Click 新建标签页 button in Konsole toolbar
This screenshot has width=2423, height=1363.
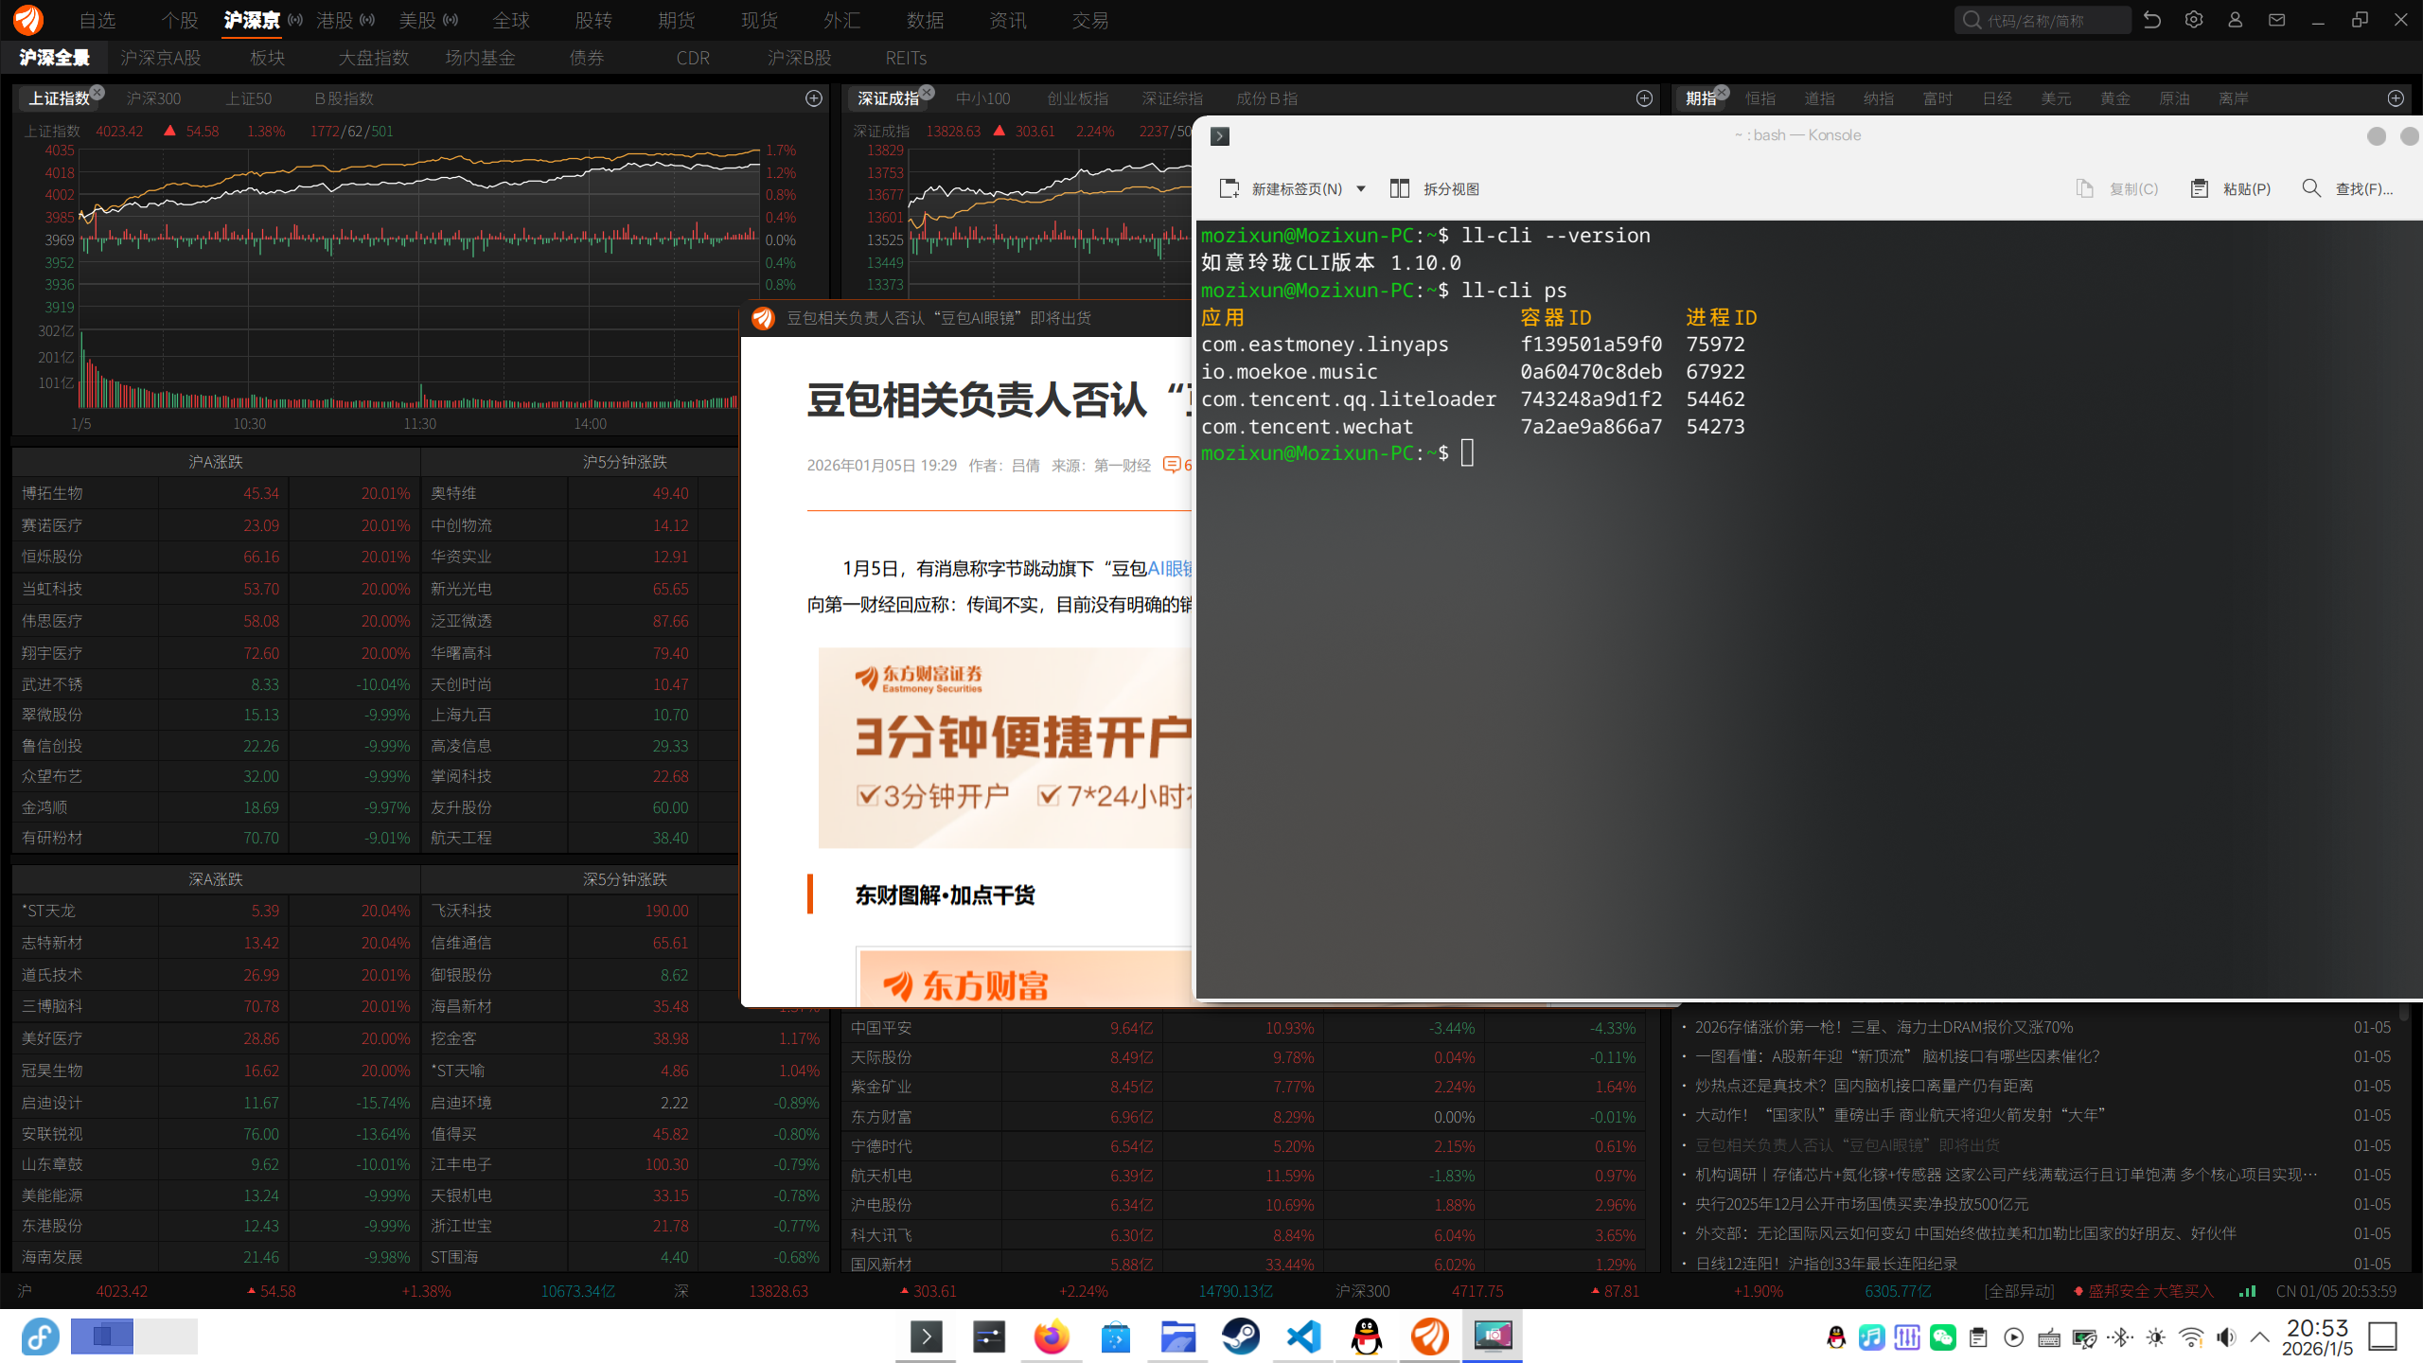point(1282,189)
